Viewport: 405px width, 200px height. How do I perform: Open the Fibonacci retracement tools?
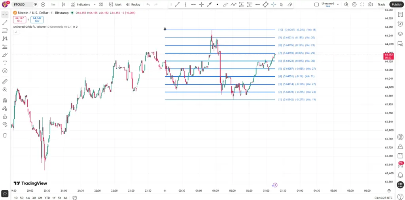point(5,31)
